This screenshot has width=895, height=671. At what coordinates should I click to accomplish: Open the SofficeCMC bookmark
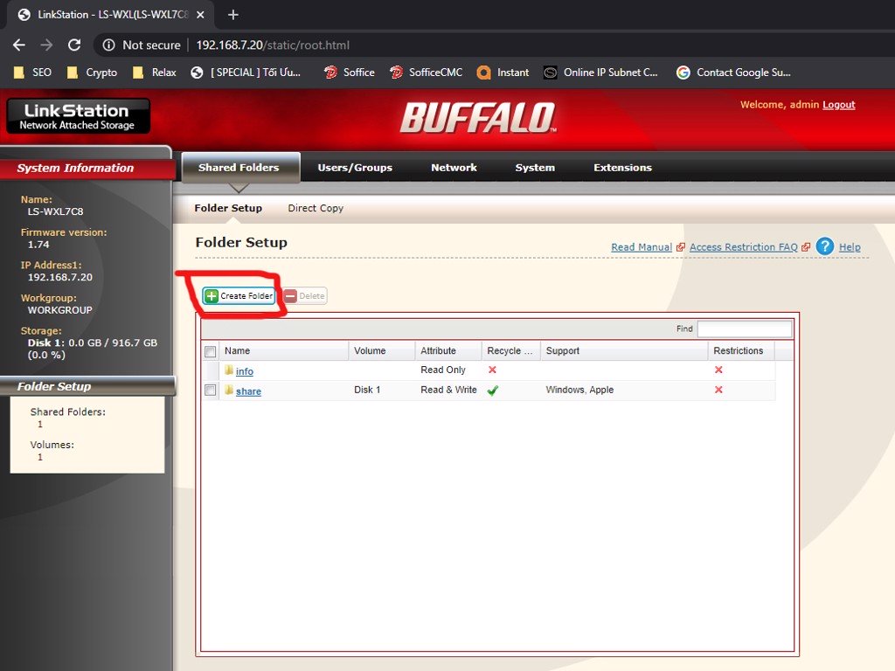pyautogui.click(x=426, y=73)
